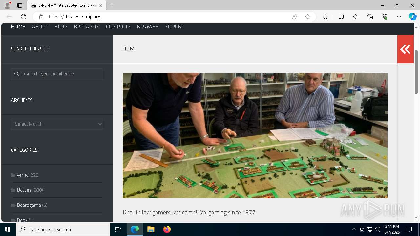The height and width of the screenshot is (236, 420).
Task: Open Collections icon in toolbar
Action: [370, 17]
